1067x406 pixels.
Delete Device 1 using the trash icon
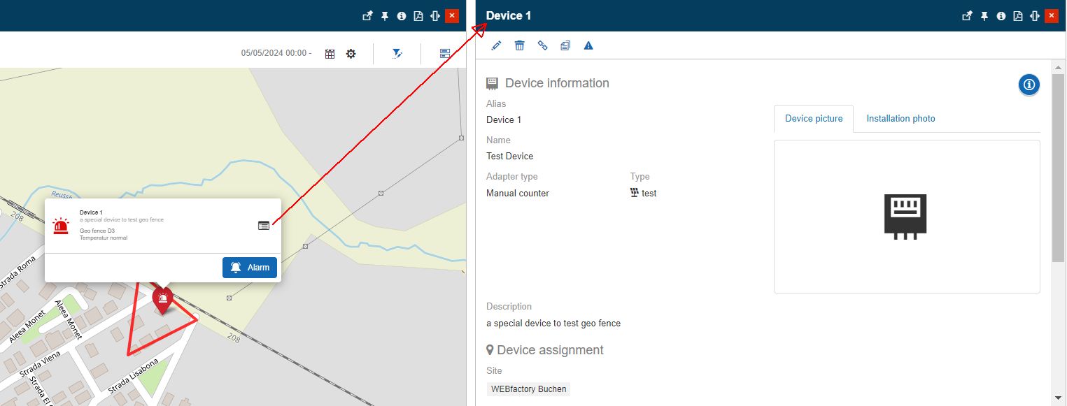(519, 45)
